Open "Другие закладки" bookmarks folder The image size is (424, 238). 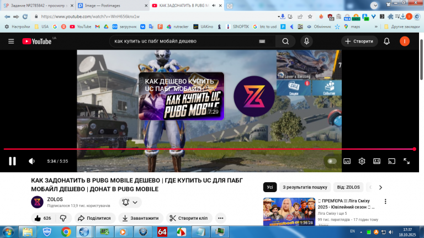(x=402, y=27)
